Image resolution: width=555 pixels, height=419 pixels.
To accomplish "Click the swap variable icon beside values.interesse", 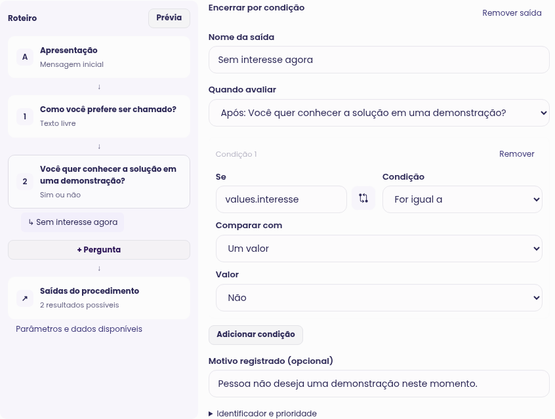I will point(363,198).
